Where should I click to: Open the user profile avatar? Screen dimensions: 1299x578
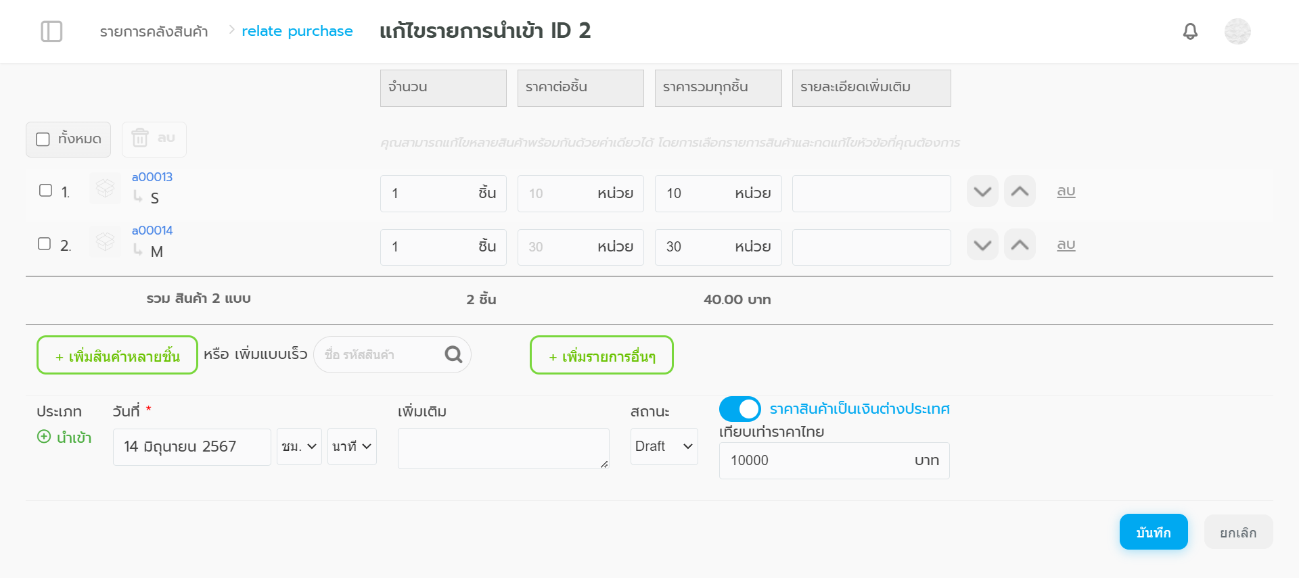1237,31
